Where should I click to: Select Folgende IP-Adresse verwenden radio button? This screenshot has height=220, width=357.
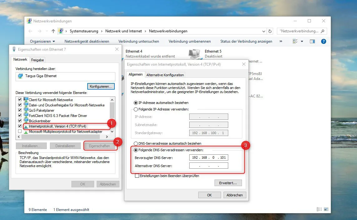(x=136, y=109)
